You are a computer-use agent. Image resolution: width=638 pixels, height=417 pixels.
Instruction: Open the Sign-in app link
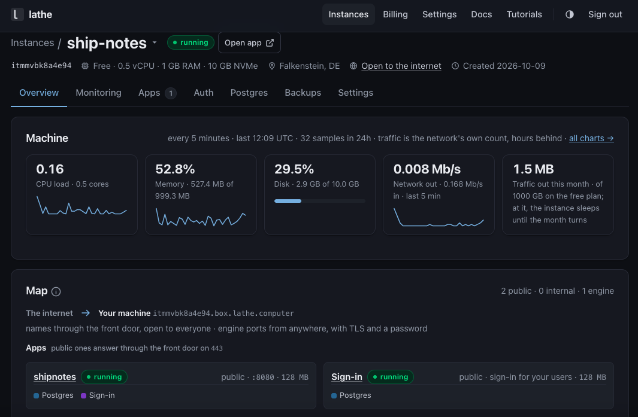coord(347,377)
